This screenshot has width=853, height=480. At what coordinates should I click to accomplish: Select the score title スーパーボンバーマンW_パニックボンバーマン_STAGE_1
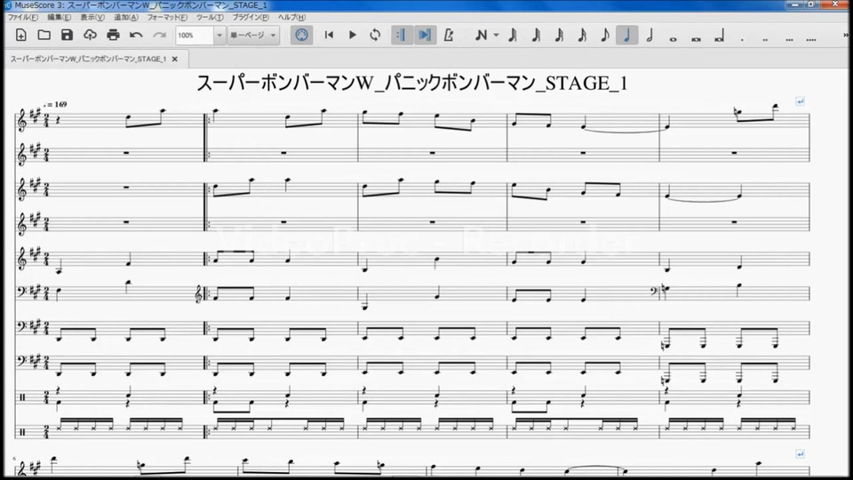click(x=411, y=84)
